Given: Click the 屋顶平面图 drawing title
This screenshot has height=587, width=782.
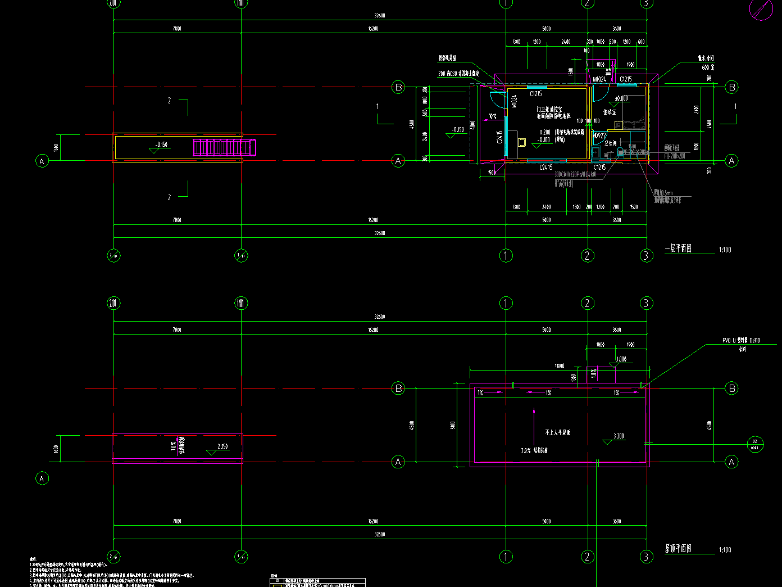Looking at the screenshot, I should click(678, 549).
